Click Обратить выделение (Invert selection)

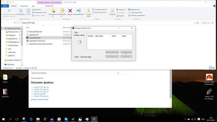click(x=136, y=15)
